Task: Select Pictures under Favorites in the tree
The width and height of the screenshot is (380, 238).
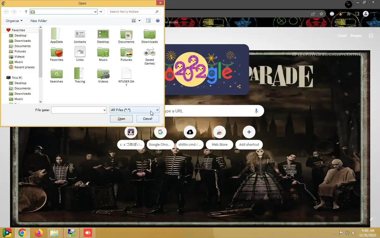Action: (x=20, y=51)
